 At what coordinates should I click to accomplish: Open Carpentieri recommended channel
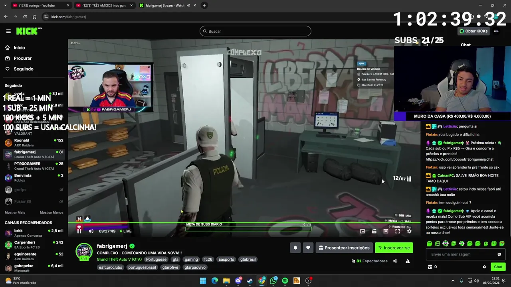point(34,245)
